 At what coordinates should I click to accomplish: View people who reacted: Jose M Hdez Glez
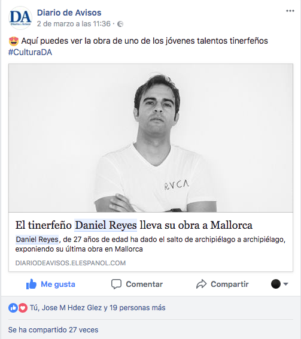pos(72,308)
